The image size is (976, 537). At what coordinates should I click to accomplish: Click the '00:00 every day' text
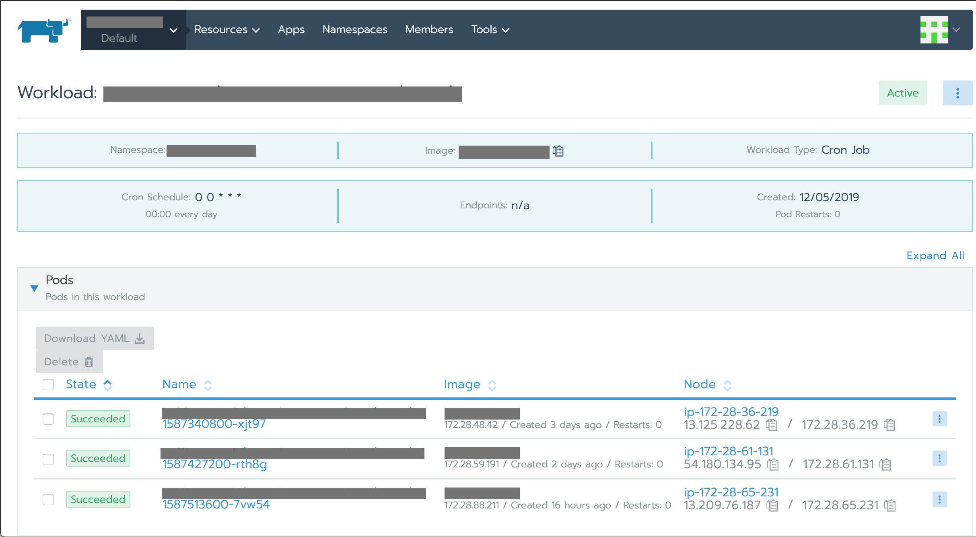(x=181, y=214)
